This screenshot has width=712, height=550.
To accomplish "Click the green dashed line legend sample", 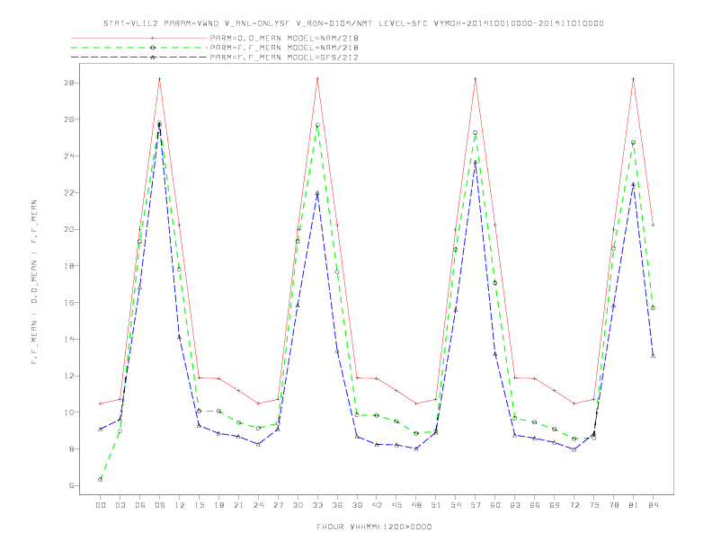I will 139,48.
